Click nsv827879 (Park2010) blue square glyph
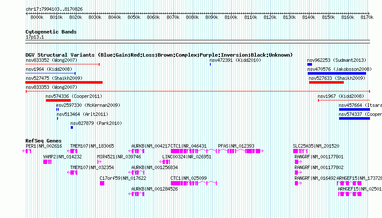 click(x=72, y=127)
